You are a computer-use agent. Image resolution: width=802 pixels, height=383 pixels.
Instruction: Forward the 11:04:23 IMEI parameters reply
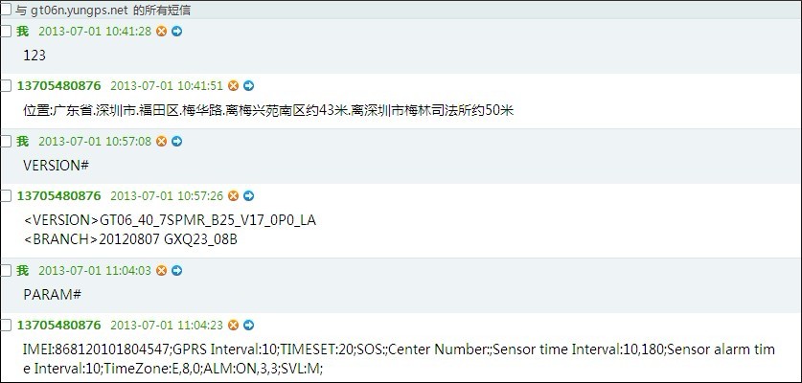[x=248, y=326]
